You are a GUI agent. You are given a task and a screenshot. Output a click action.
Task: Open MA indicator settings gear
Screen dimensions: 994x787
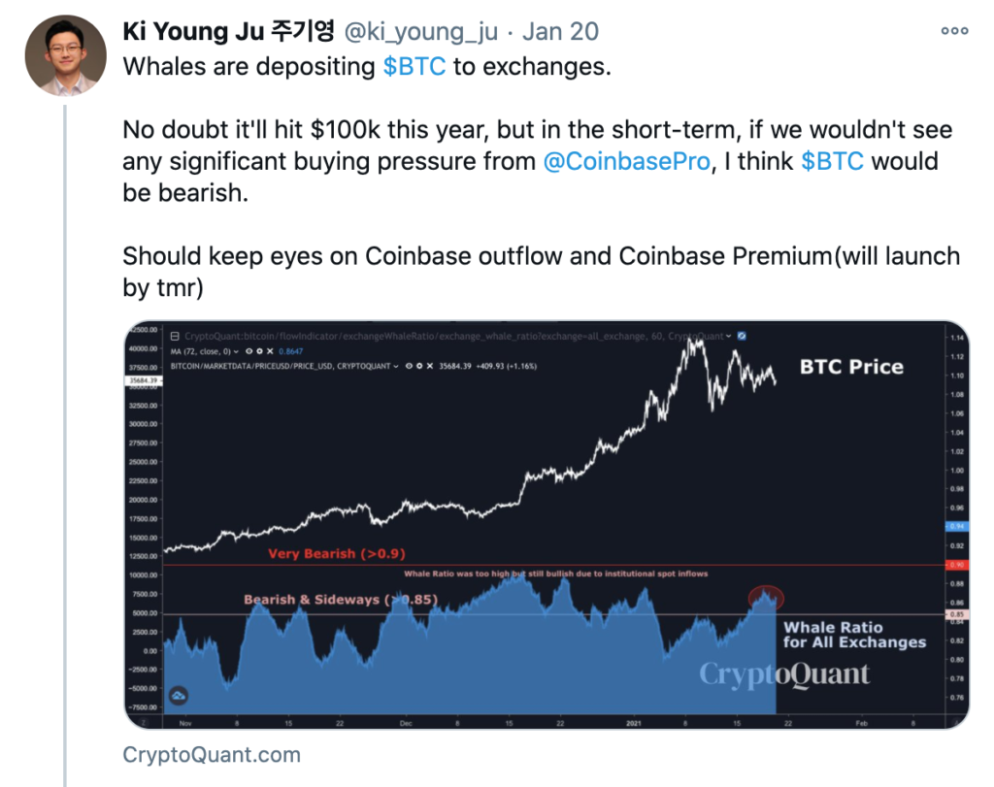click(259, 351)
